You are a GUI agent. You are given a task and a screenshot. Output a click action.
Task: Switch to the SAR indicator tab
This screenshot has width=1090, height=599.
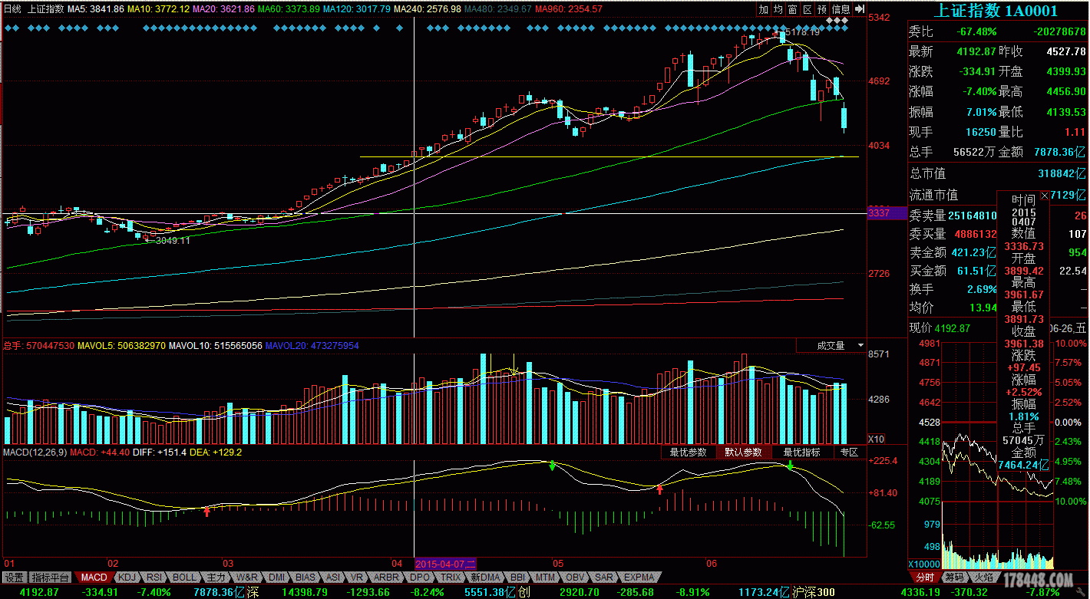(x=604, y=578)
